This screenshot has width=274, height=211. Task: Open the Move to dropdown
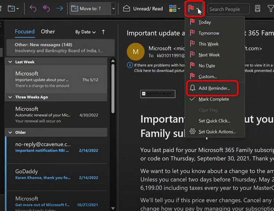113,9
